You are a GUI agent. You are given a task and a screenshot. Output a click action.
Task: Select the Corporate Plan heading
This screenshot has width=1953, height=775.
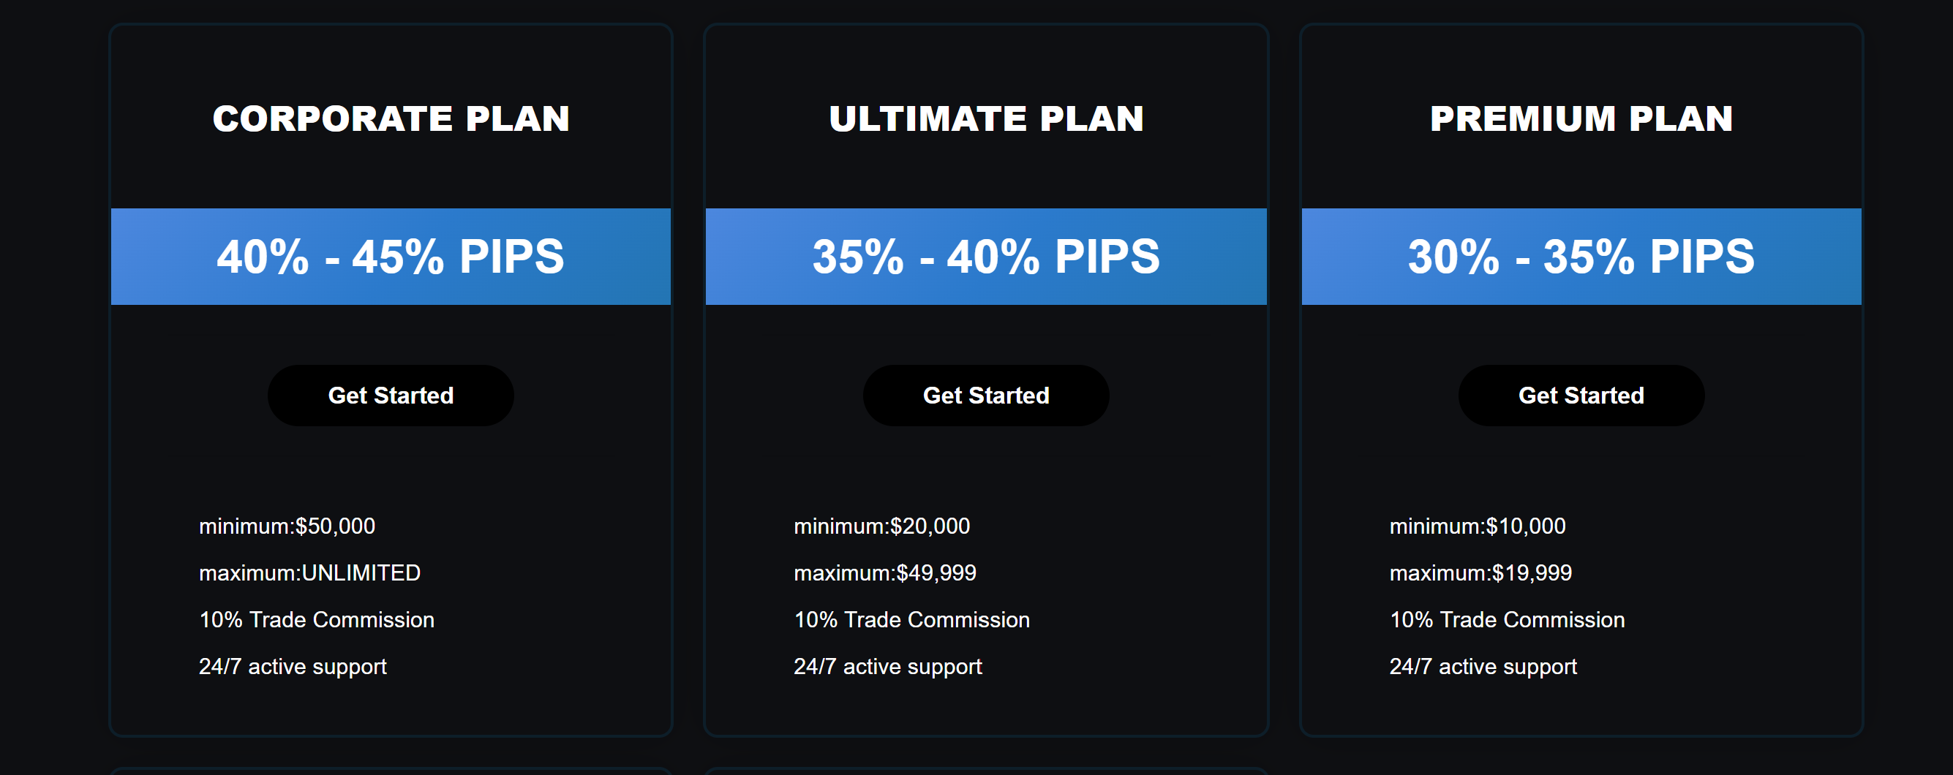[391, 119]
